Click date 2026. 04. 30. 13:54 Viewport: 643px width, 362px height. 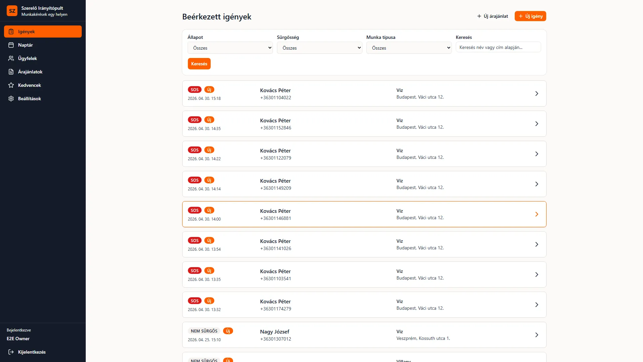[x=204, y=249]
